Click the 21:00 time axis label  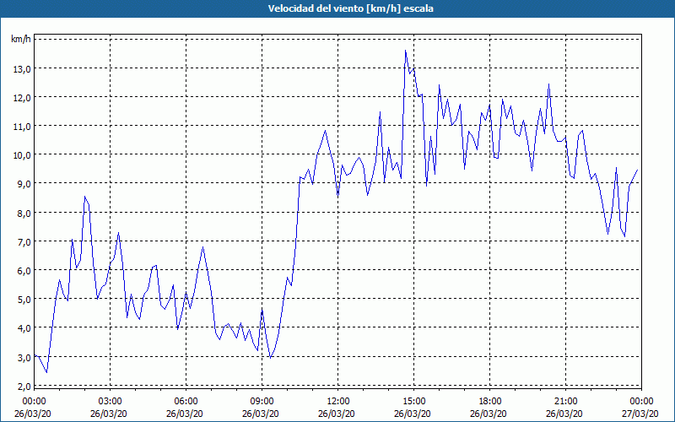pyautogui.click(x=565, y=401)
